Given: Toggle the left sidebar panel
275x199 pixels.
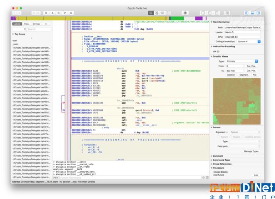Looking at the screenshot, I should [x=247, y=13].
